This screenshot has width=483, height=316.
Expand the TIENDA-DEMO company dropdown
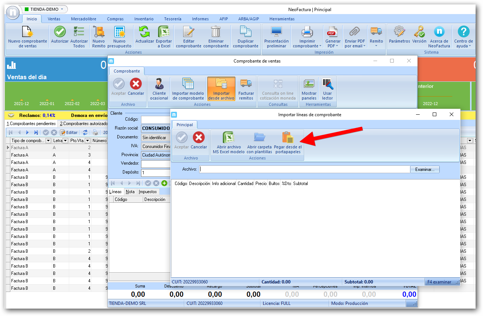[x=62, y=9]
